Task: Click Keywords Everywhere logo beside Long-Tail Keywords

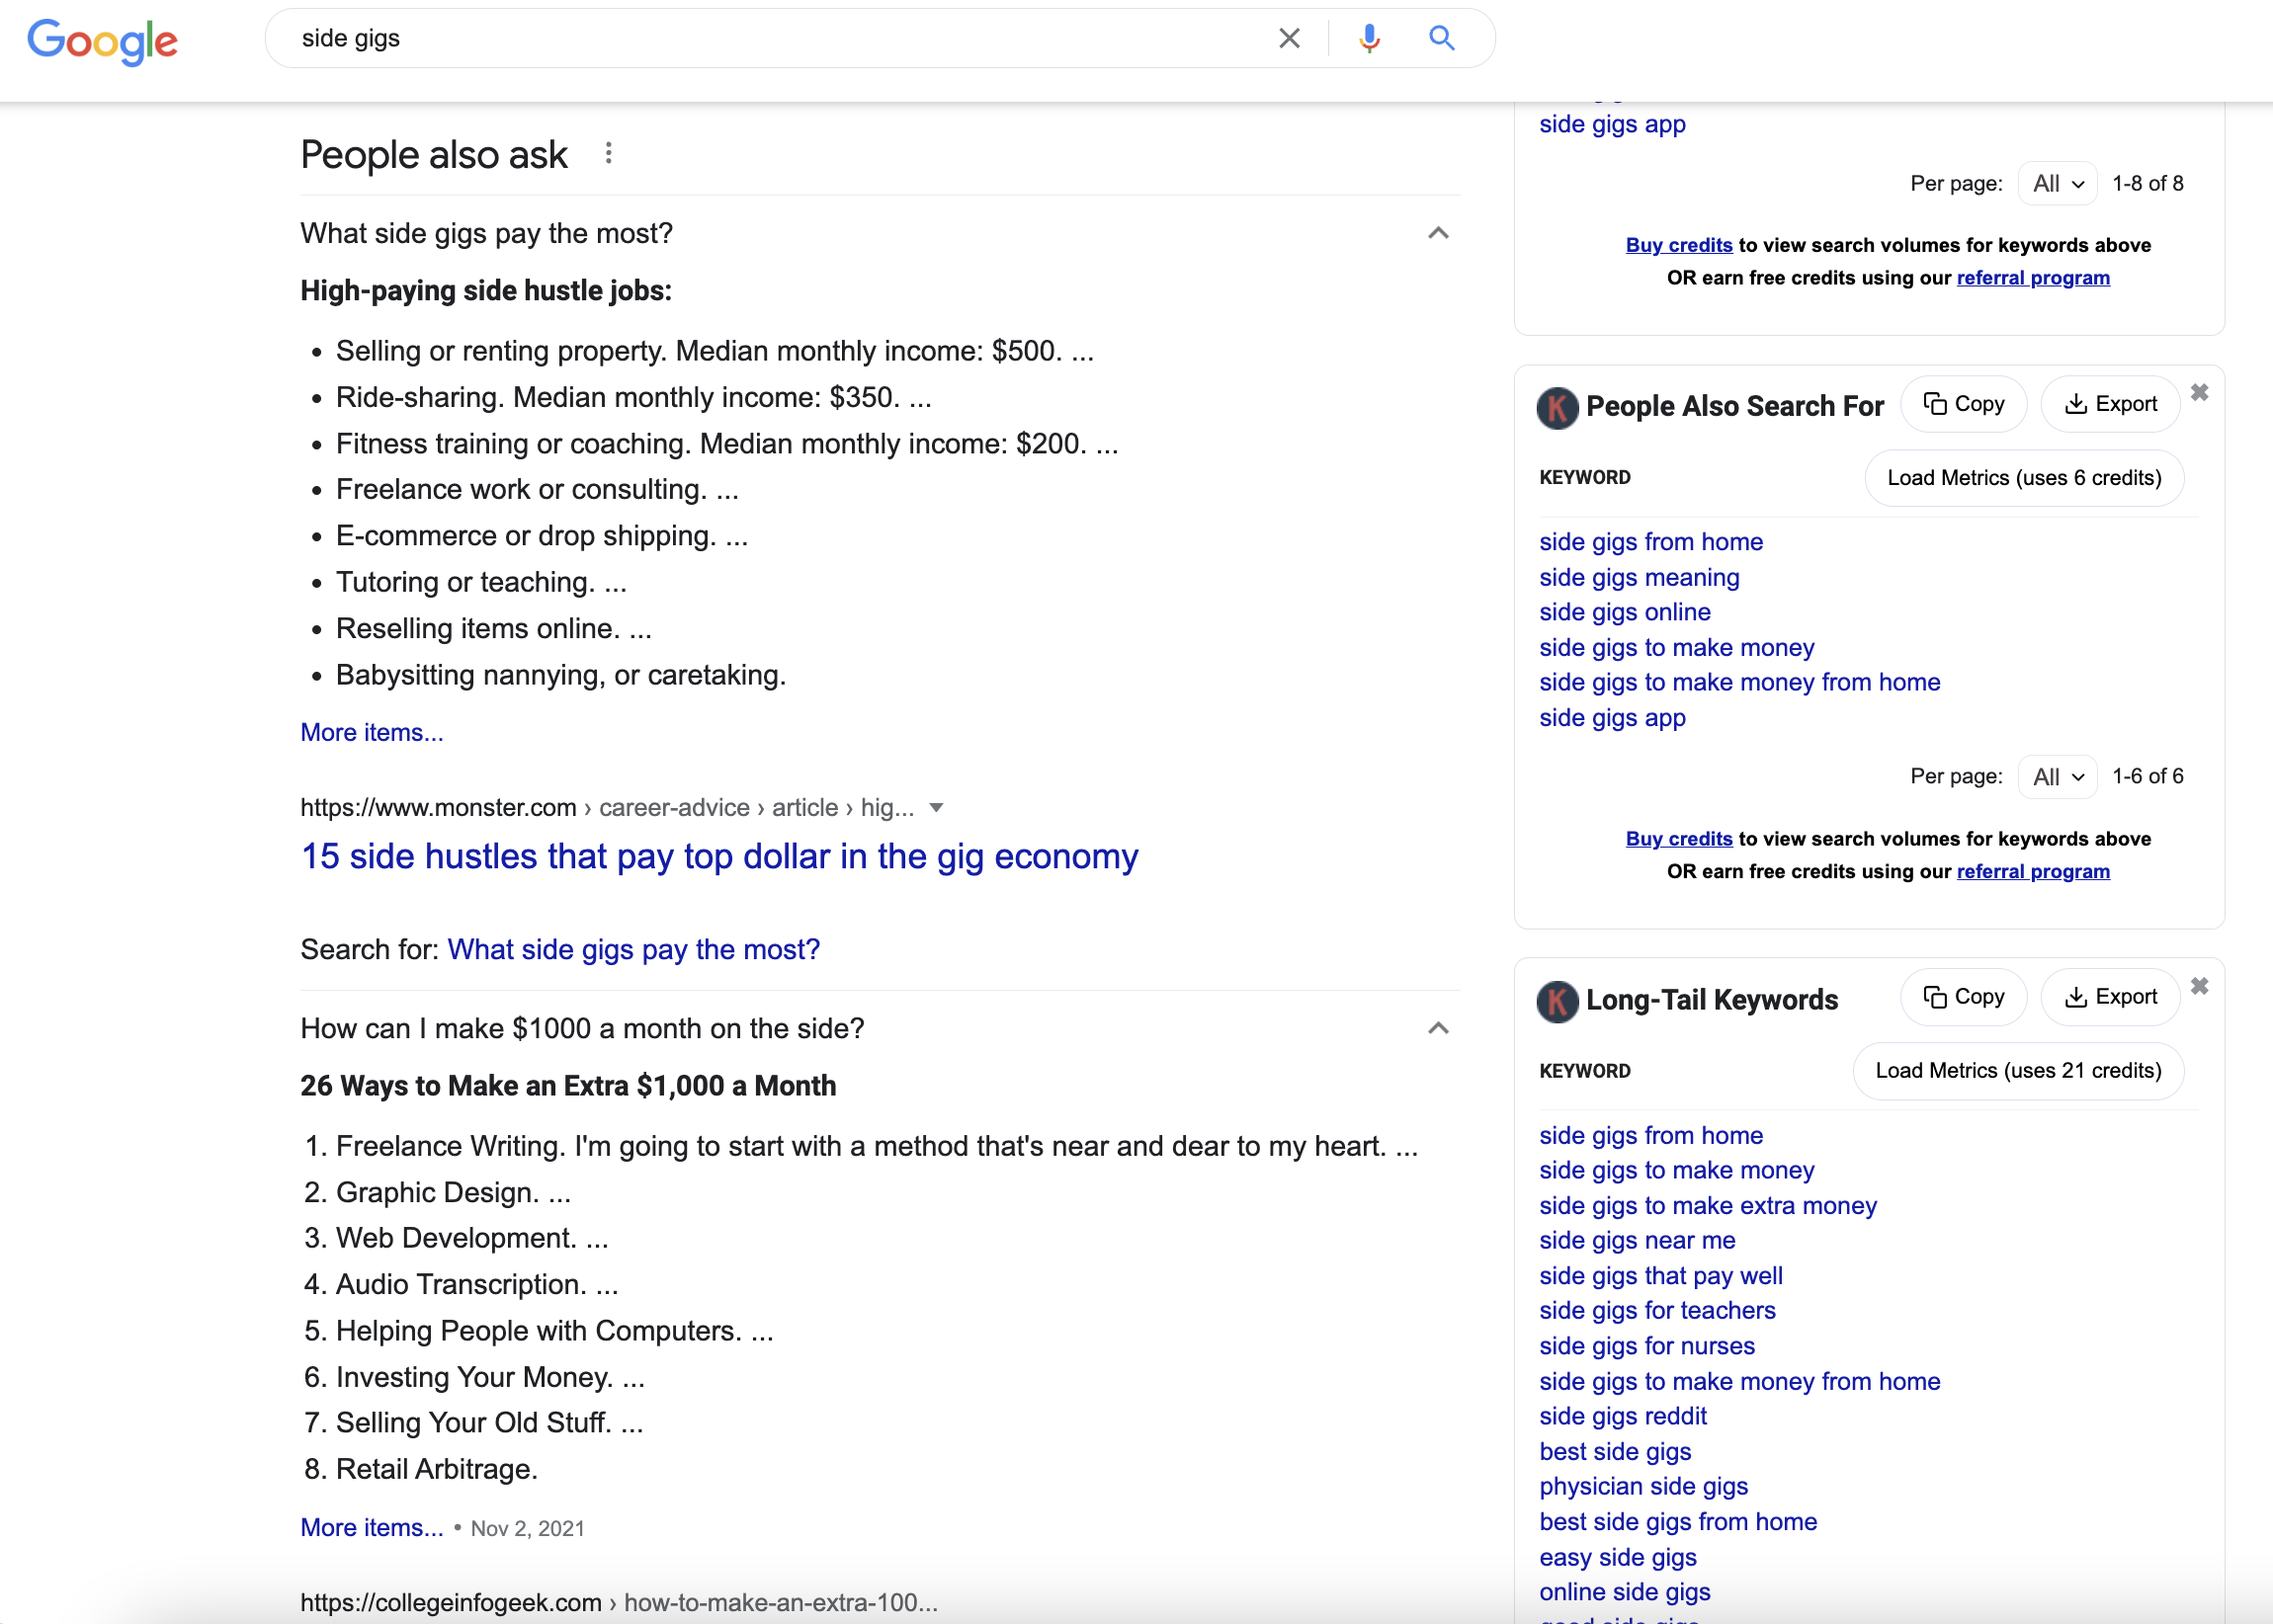Action: (1557, 1001)
